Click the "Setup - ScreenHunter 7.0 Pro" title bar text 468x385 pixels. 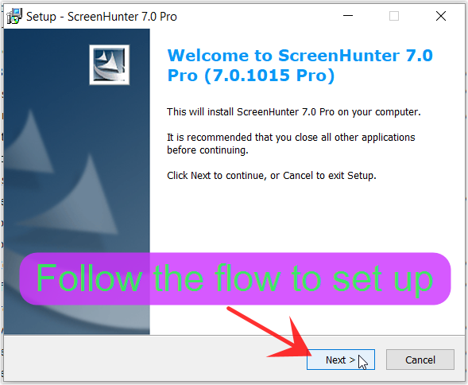pos(102,17)
